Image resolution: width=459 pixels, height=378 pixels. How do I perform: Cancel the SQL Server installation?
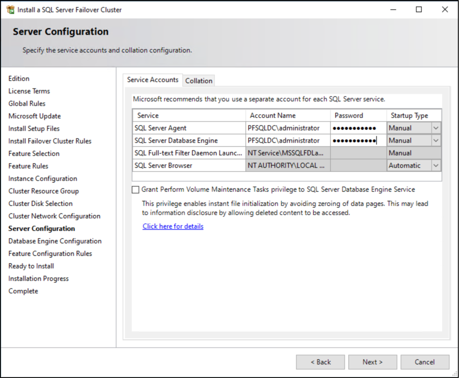pos(425,362)
